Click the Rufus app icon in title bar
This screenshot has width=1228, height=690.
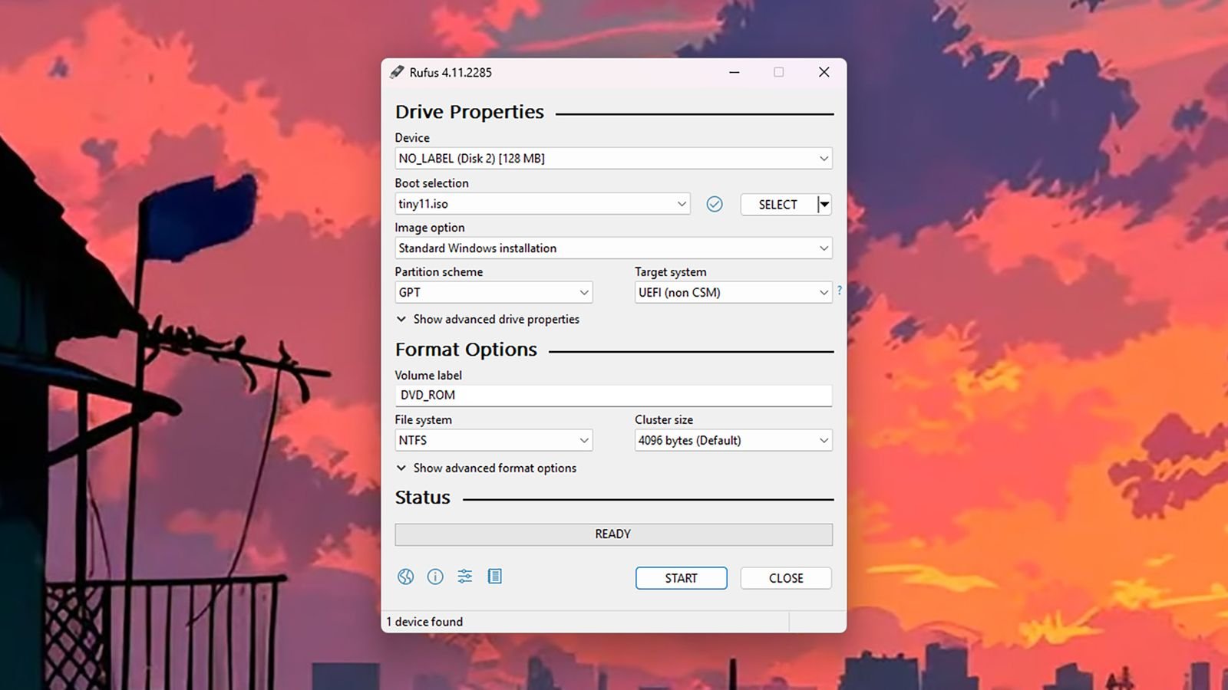397,72
